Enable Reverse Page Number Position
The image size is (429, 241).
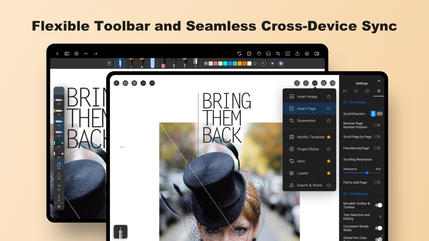click(x=377, y=125)
